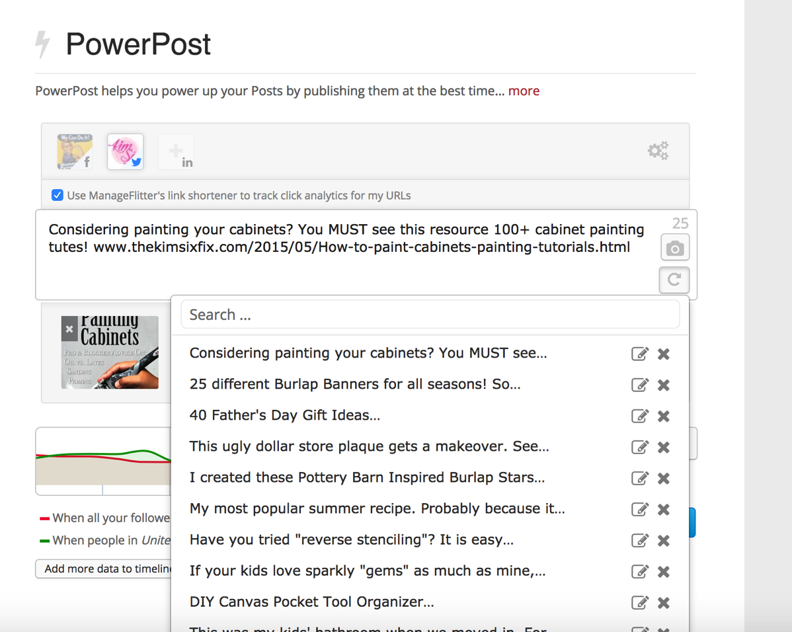Select "If your kids love sparkly gems" entry

(x=368, y=571)
